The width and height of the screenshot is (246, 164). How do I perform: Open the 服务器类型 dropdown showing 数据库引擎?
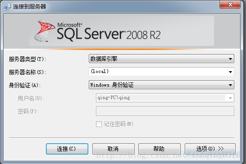[161, 59]
